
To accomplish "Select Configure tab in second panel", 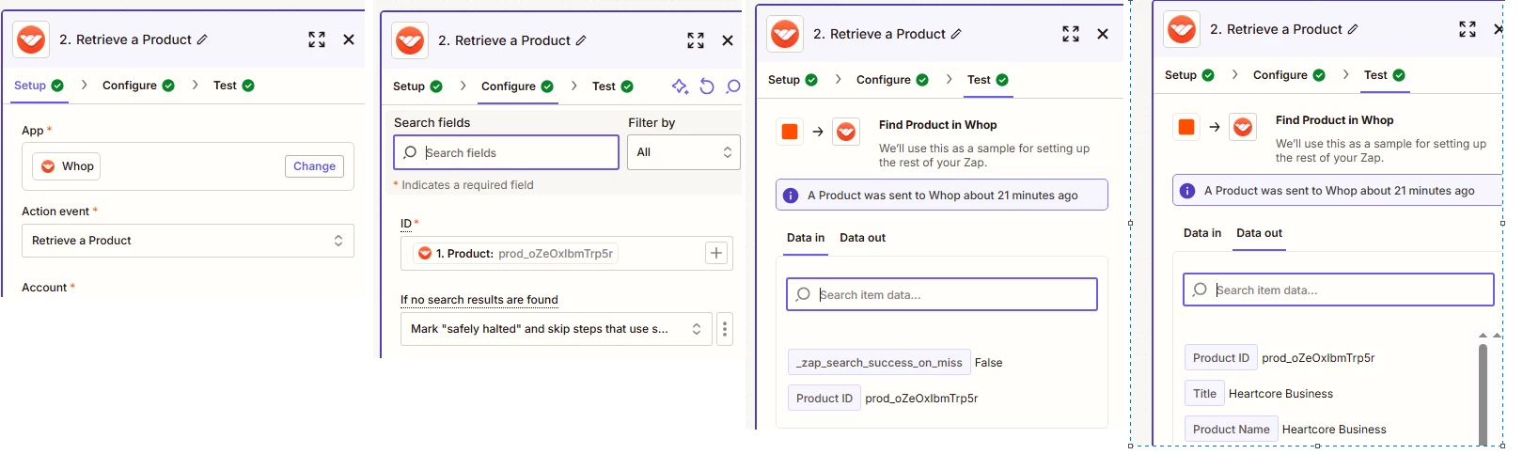I will click(x=517, y=86).
